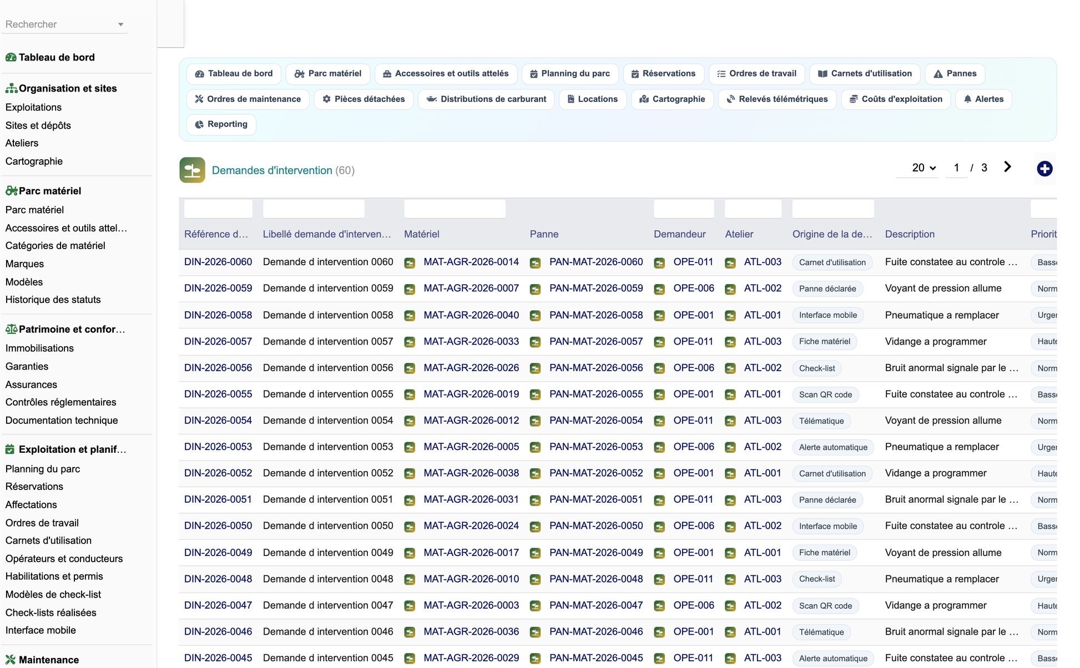Open the Parc matériel top tab
This screenshot has width=1080, height=668.
(x=327, y=73)
